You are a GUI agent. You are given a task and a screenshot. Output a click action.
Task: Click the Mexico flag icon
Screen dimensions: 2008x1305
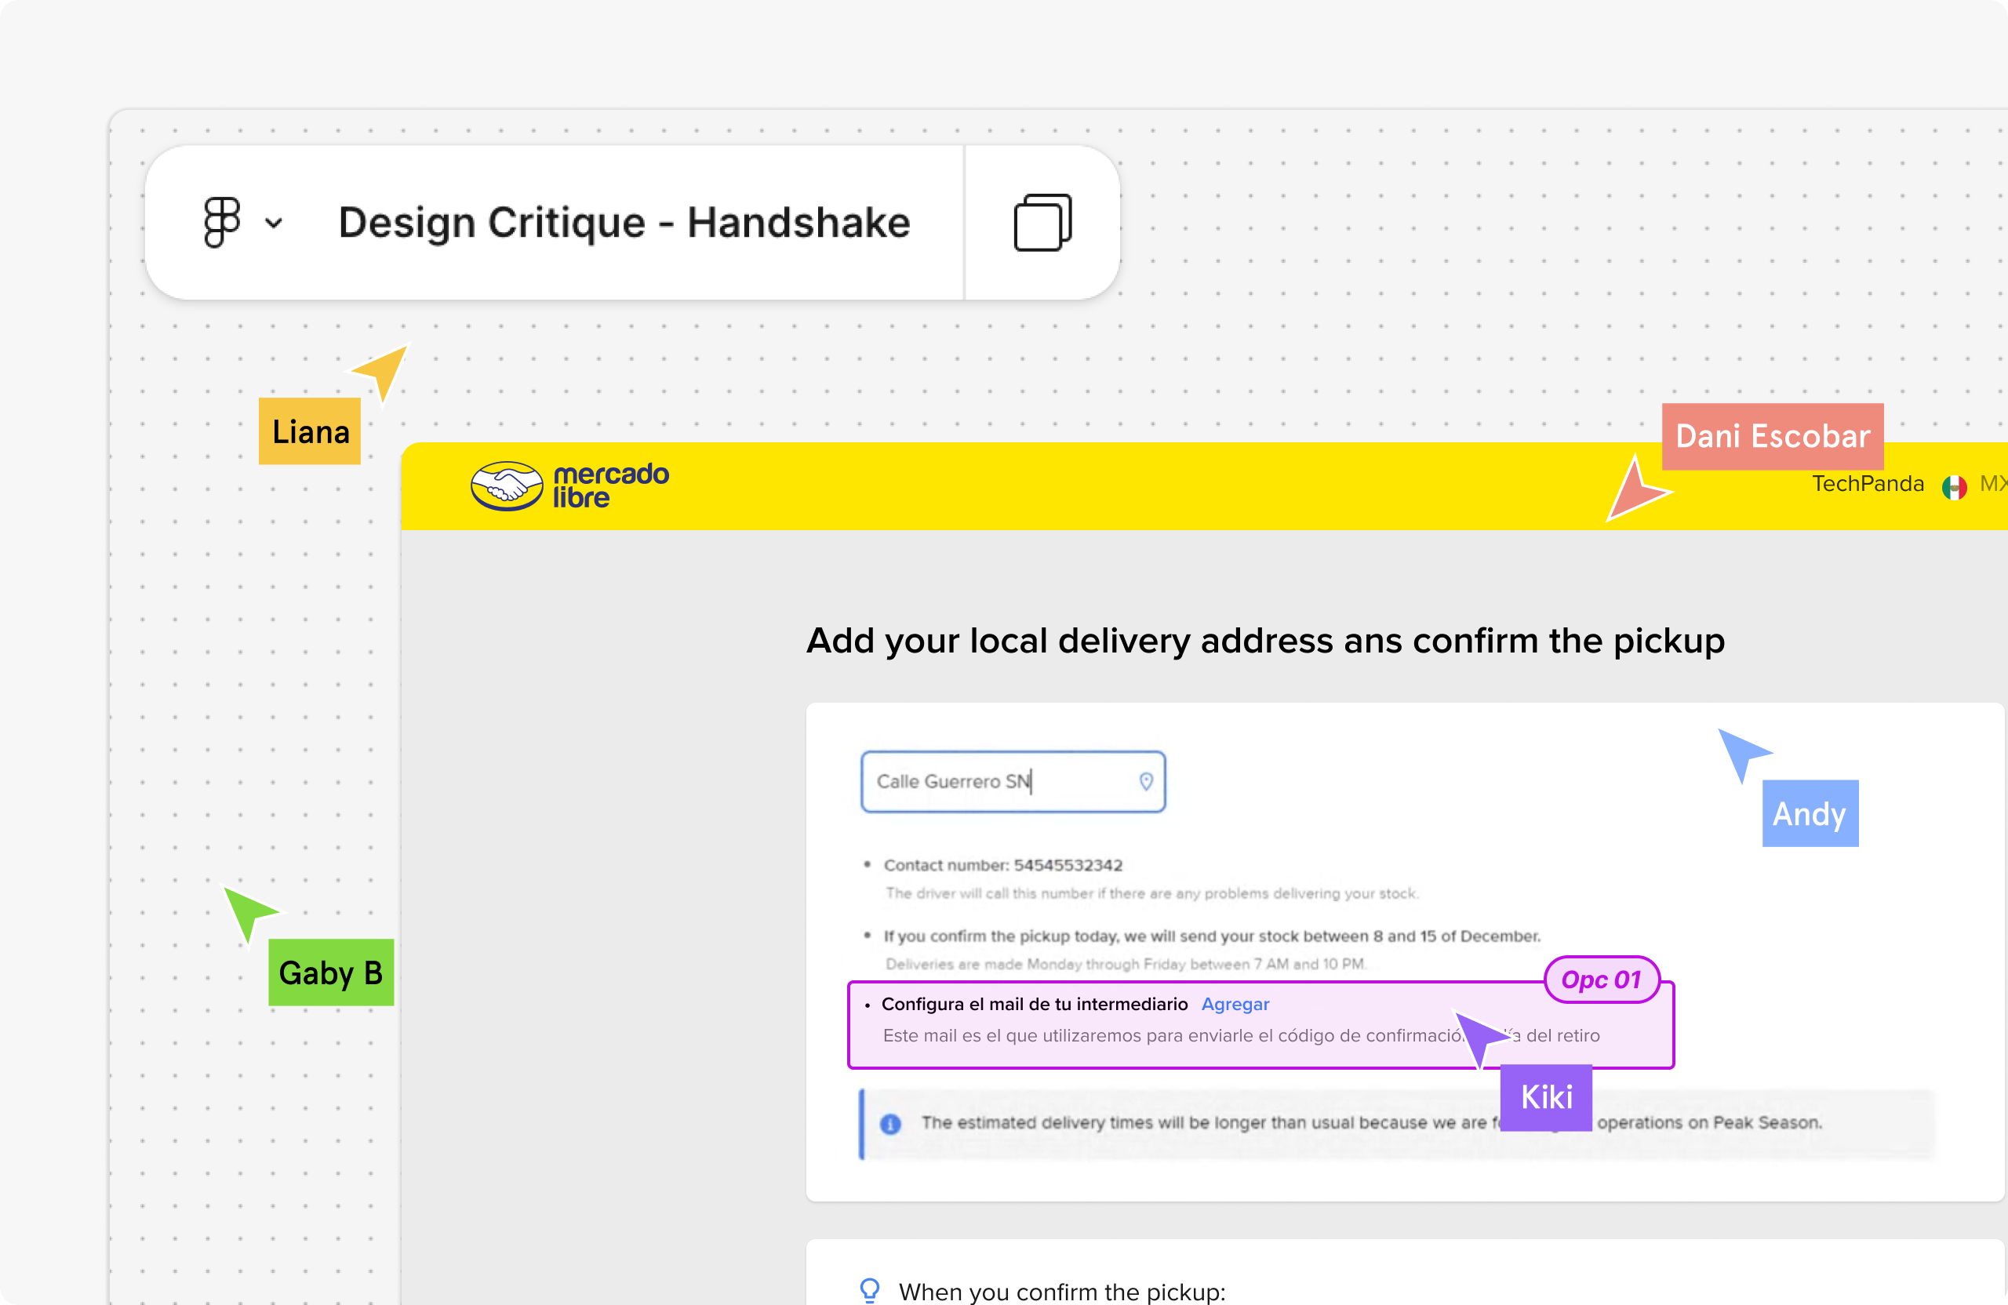(1954, 487)
